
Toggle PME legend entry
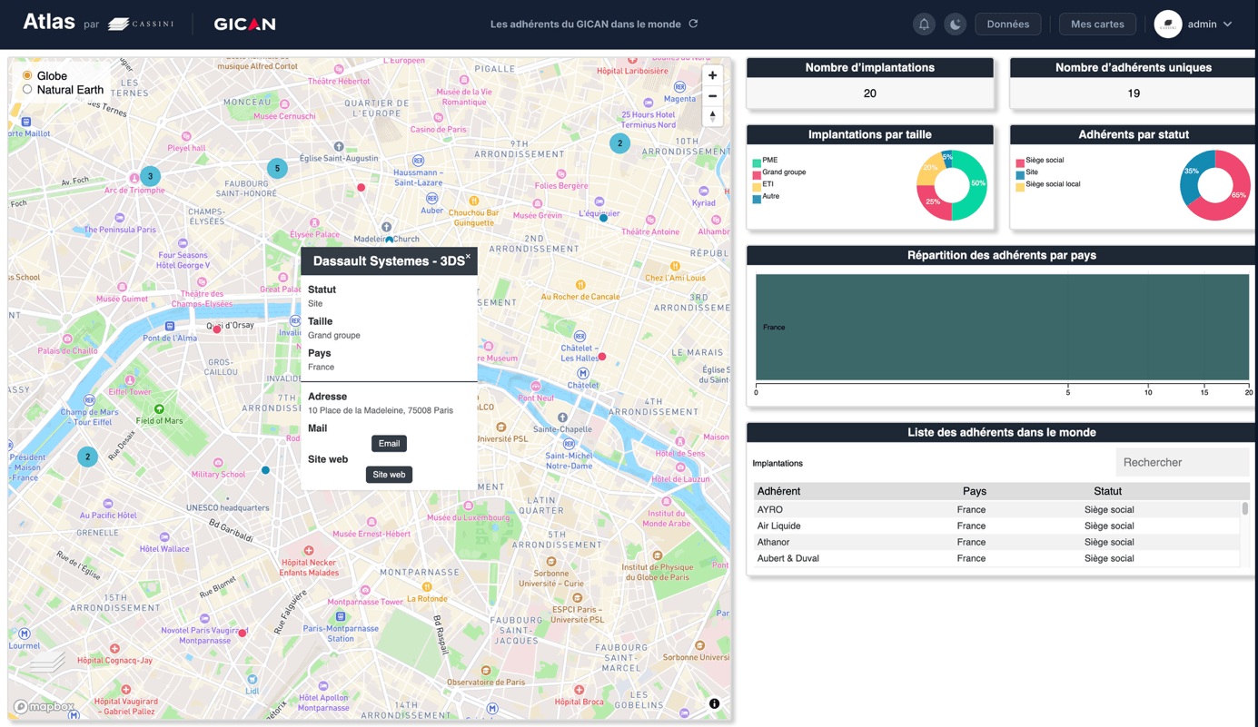point(764,161)
